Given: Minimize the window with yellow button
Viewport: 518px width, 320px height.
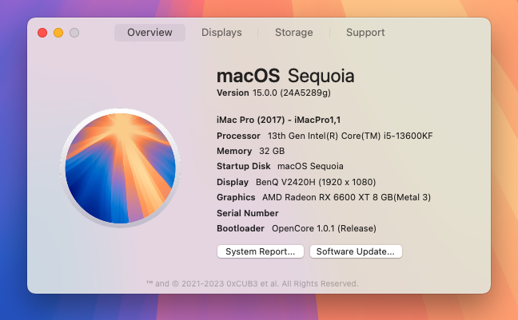Looking at the screenshot, I should (x=58, y=33).
